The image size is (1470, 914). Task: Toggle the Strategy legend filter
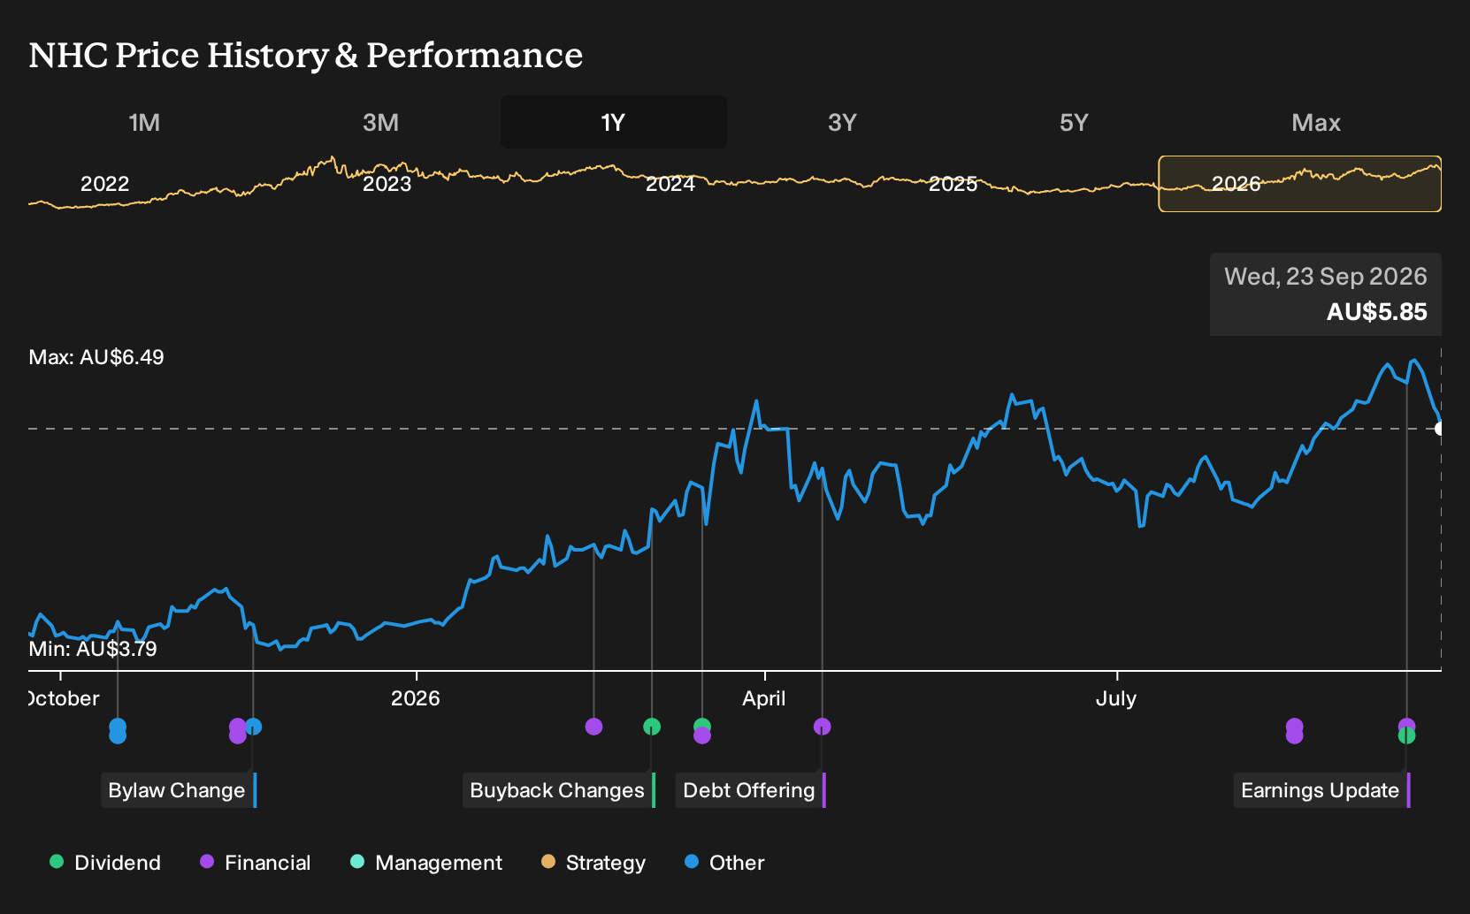click(x=593, y=863)
